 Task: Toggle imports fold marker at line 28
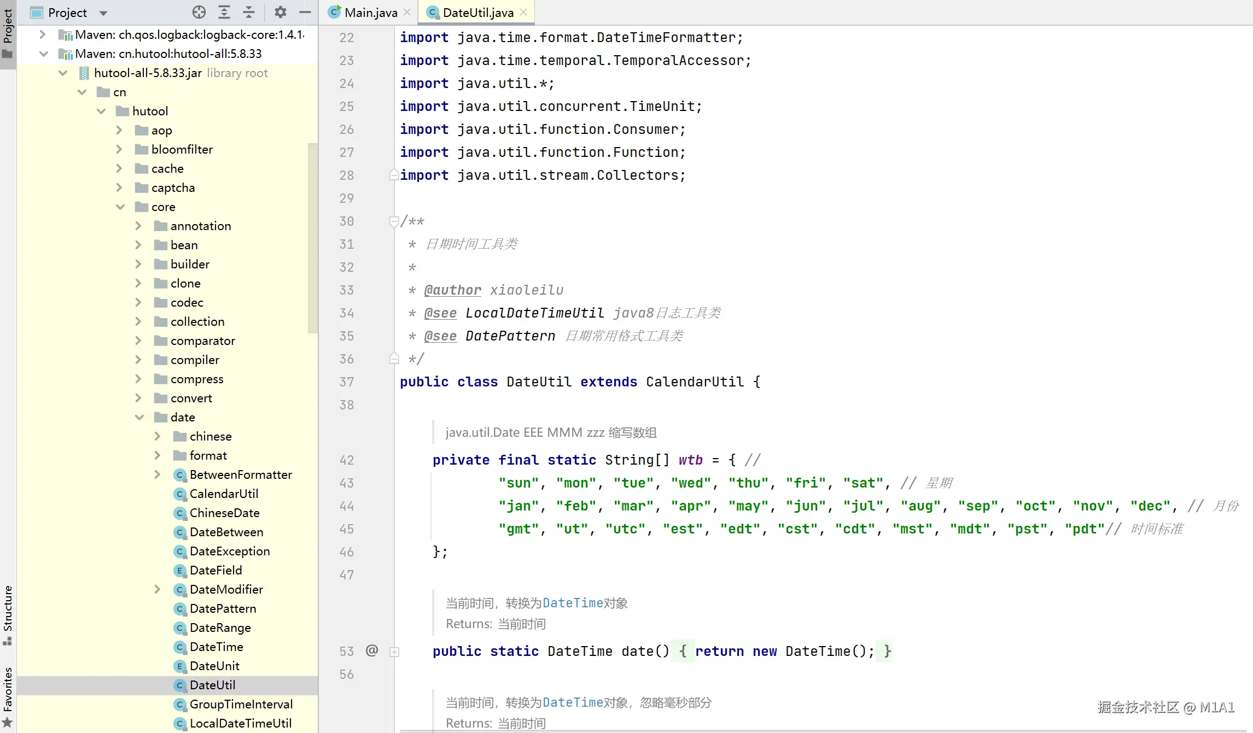tap(394, 175)
